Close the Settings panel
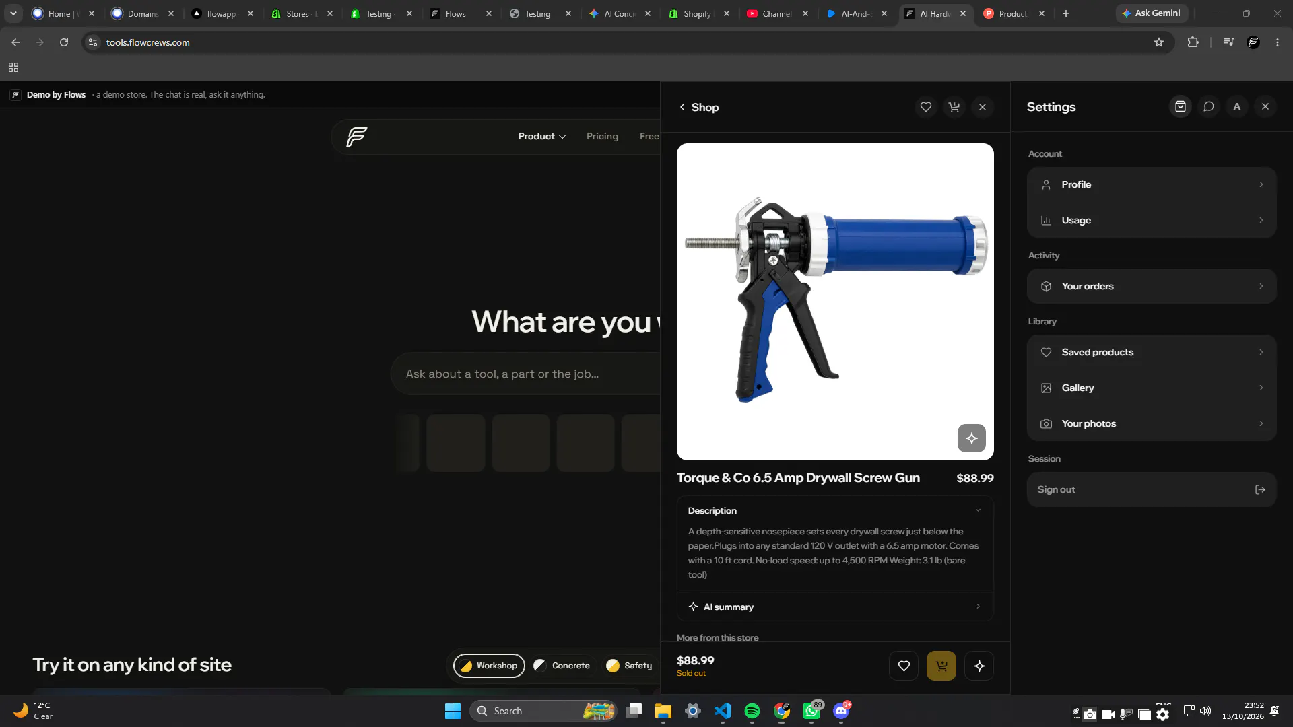This screenshot has width=1293, height=727. [1265, 106]
